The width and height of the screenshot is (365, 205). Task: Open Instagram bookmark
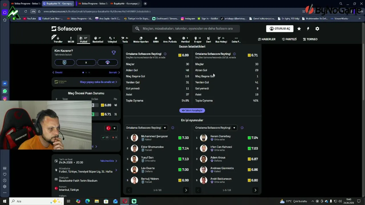pos(188,19)
